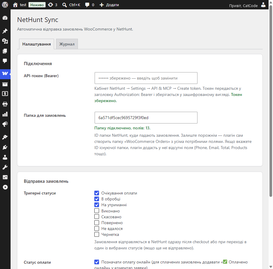Open the Media library sidebar icon

click(x=5, y=41)
